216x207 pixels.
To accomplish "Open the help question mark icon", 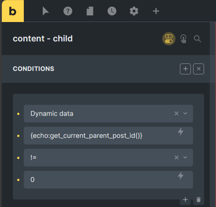I will pyautogui.click(x=68, y=11).
